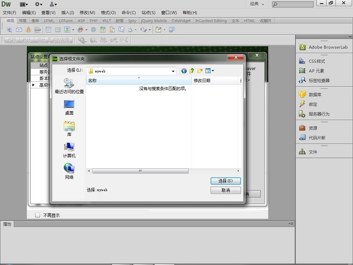Viewport: 353px width, 265px height.
Task: Sort by the 名称 column header
Action: tap(139, 80)
